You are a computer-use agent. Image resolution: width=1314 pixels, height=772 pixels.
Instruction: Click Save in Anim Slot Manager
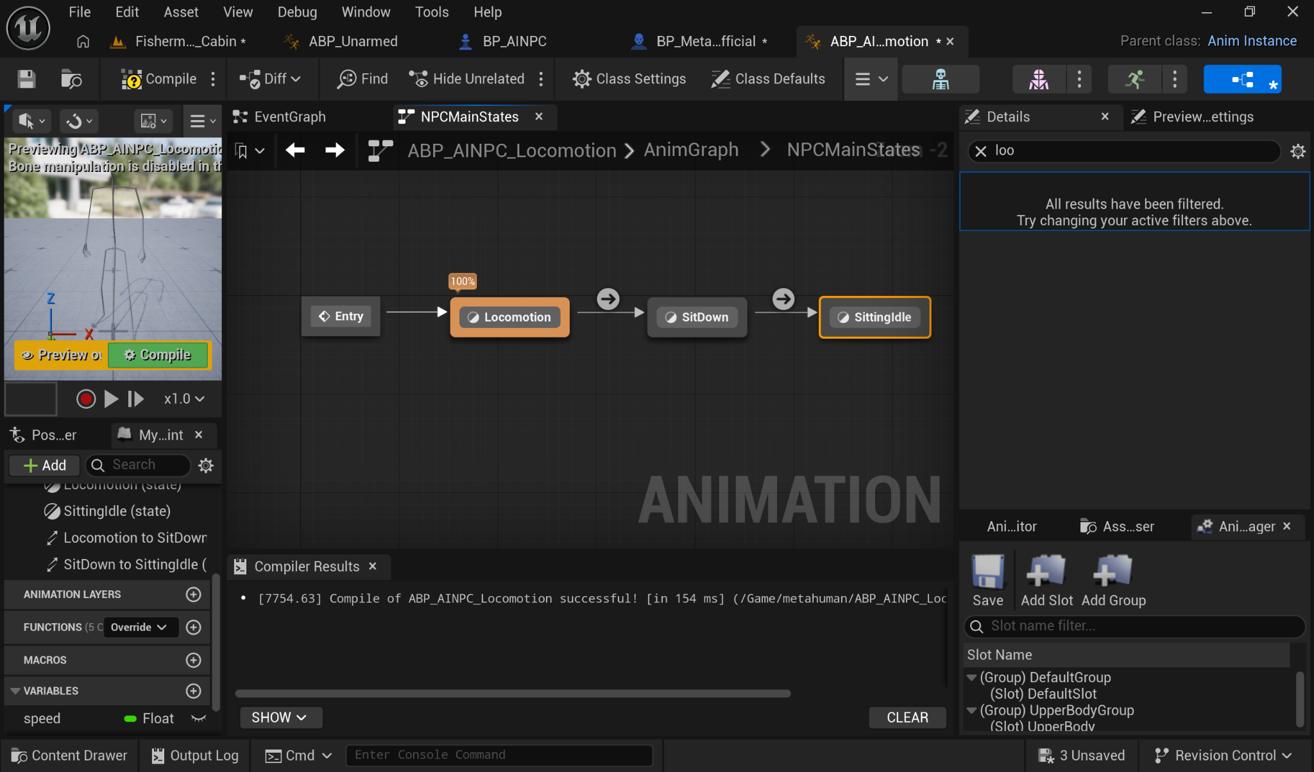[987, 581]
